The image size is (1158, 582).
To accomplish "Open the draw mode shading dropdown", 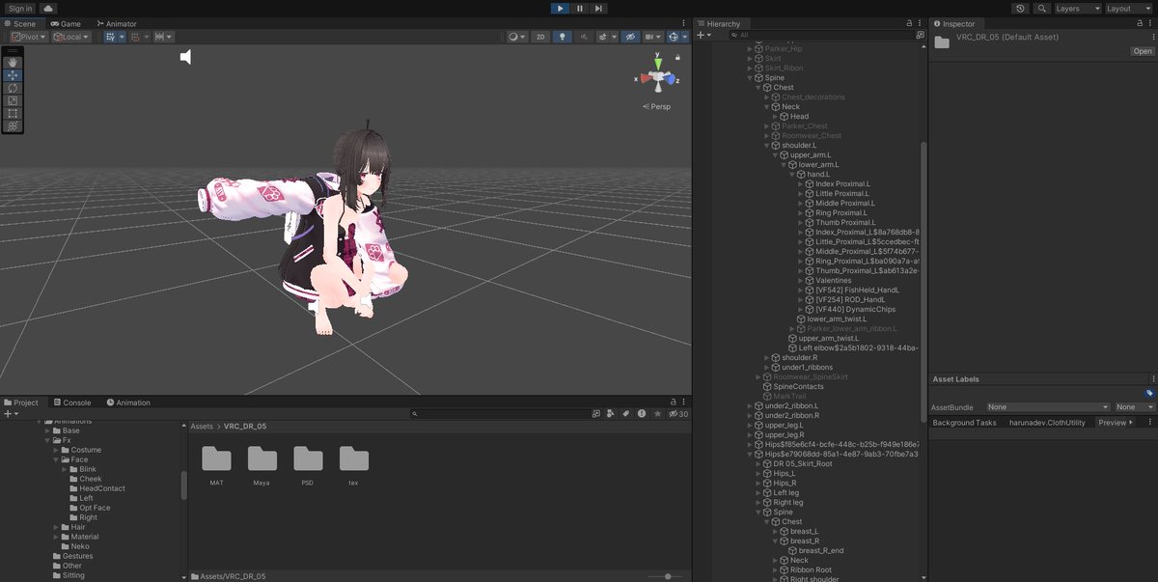I will tap(517, 37).
